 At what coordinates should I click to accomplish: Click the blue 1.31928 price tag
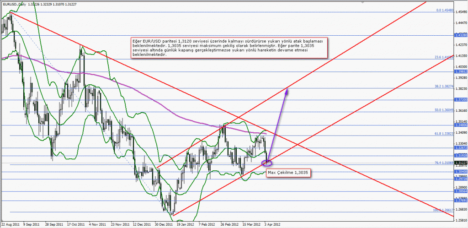click(x=461, y=155)
